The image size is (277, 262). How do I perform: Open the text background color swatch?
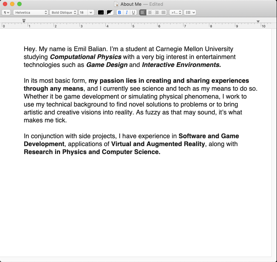(110, 12)
